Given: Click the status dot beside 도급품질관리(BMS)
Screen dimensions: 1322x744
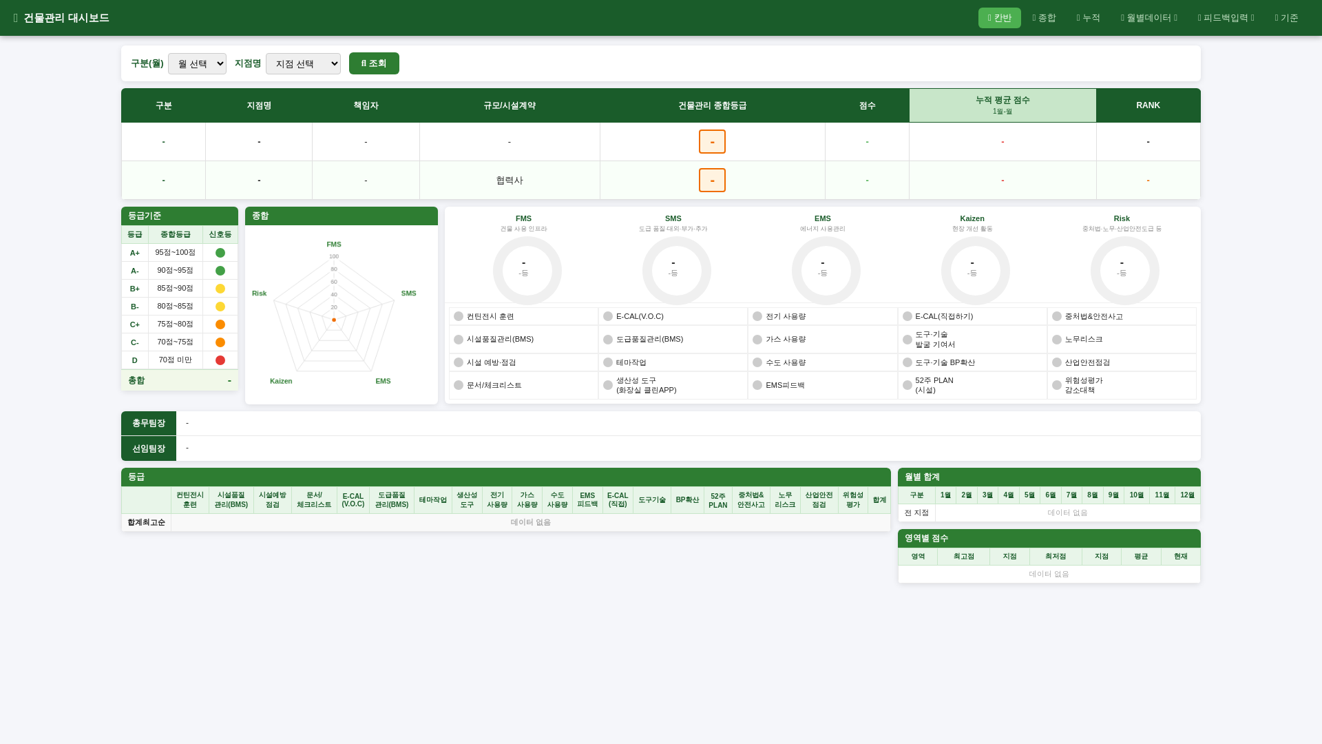Looking at the screenshot, I should (x=608, y=340).
